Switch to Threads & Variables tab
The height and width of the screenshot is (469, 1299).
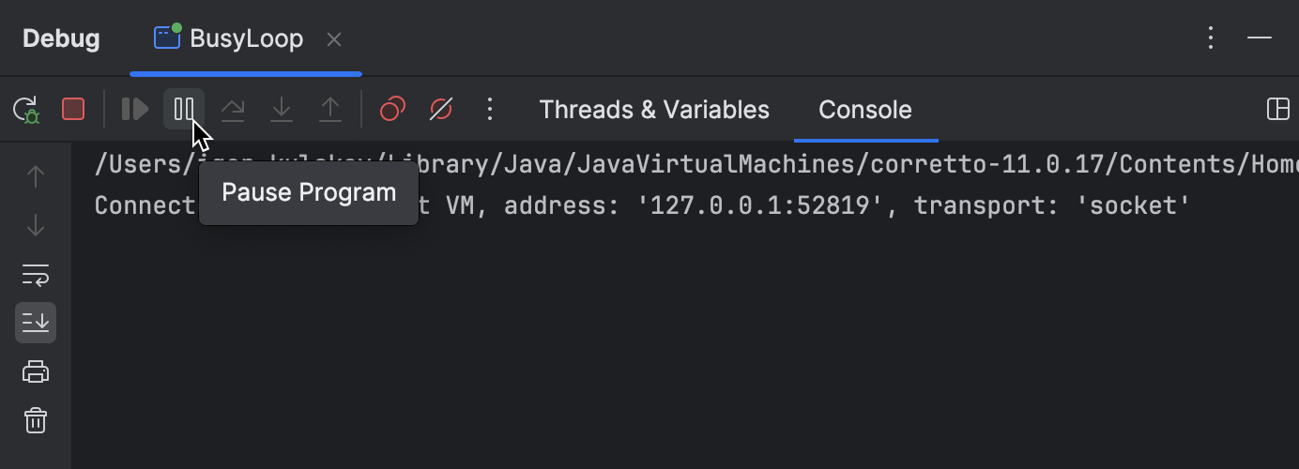(x=654, y=110)
